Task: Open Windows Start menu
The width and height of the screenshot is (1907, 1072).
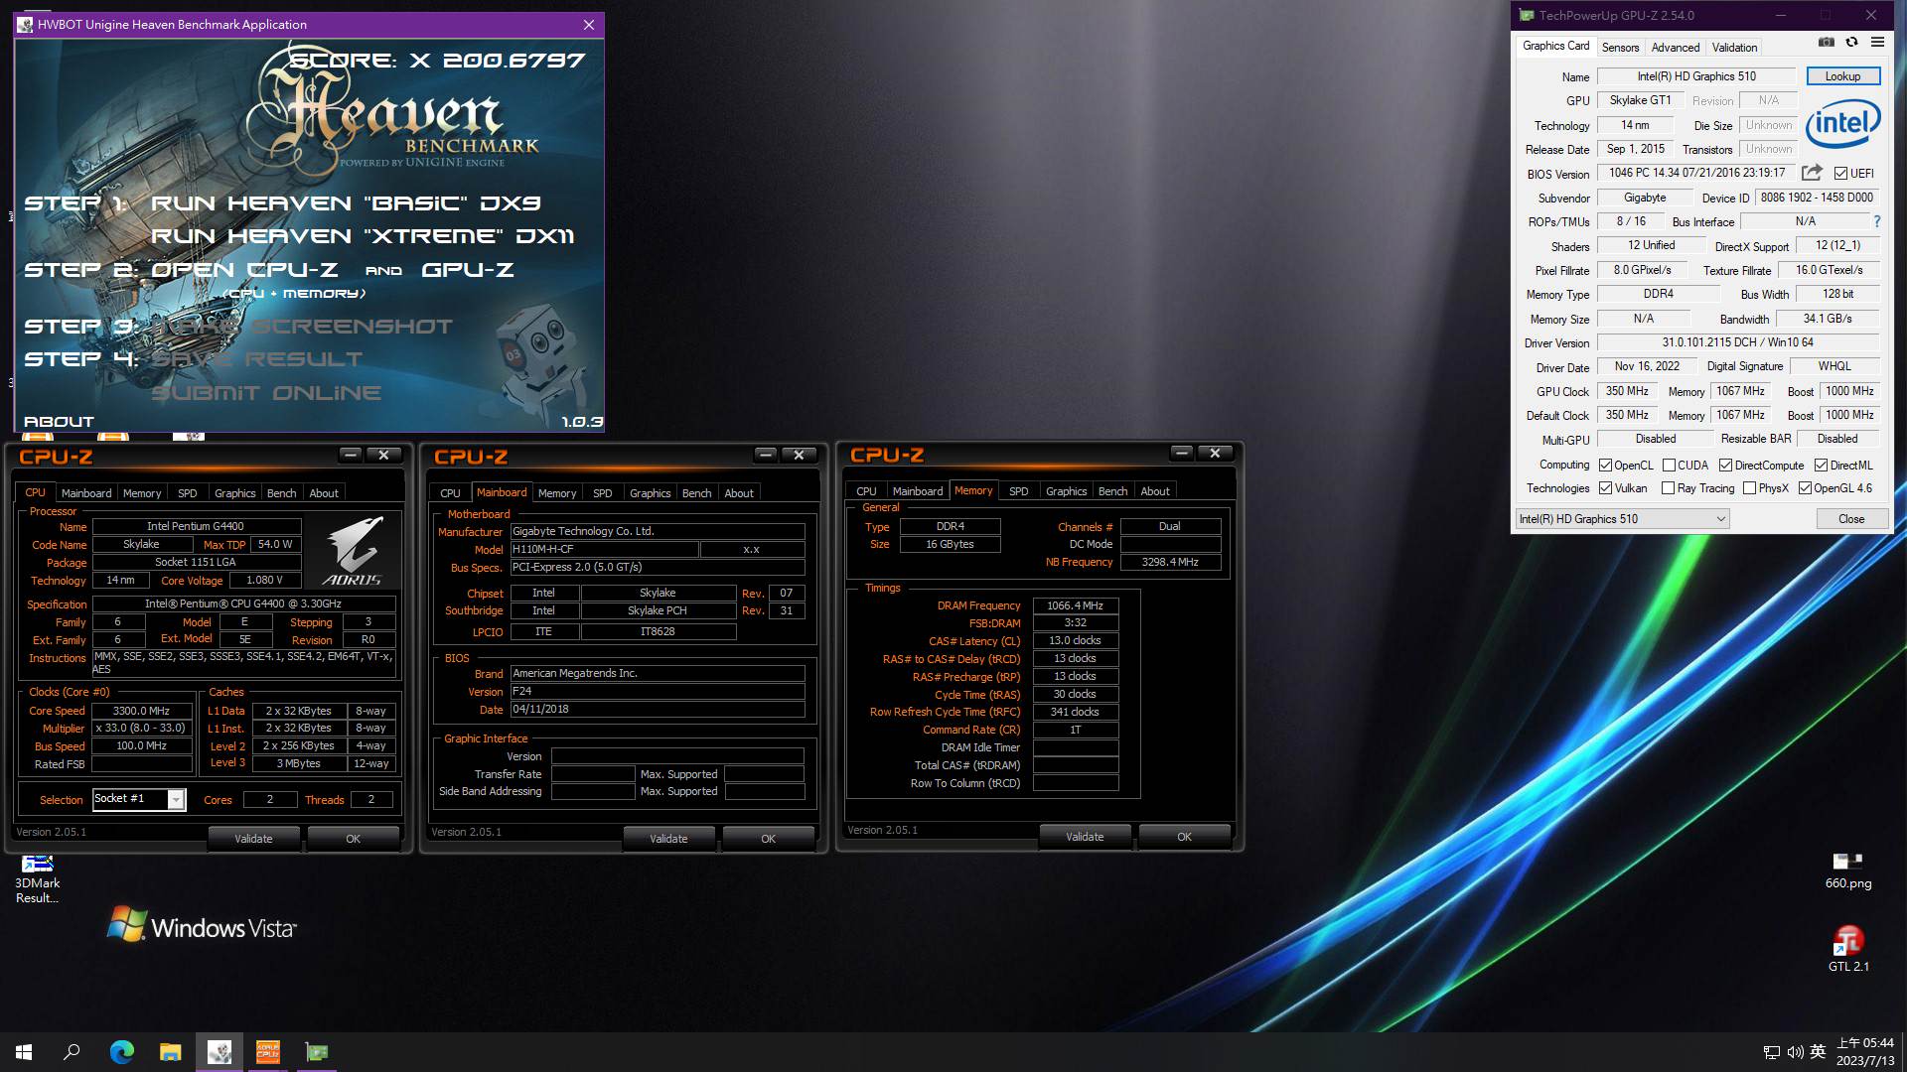Action: point(24,1052)
